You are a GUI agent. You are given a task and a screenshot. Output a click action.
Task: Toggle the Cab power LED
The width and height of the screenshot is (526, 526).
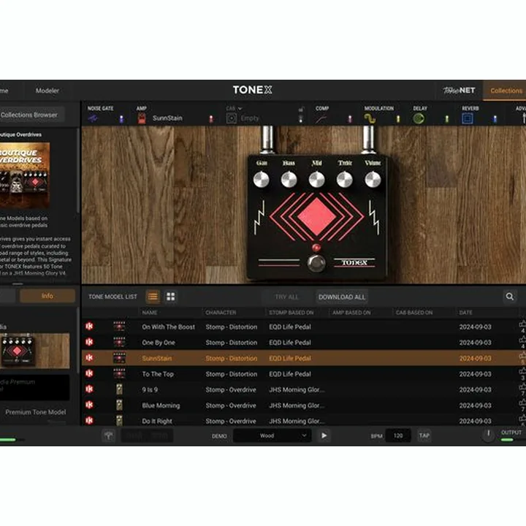[x=300, y=119]
